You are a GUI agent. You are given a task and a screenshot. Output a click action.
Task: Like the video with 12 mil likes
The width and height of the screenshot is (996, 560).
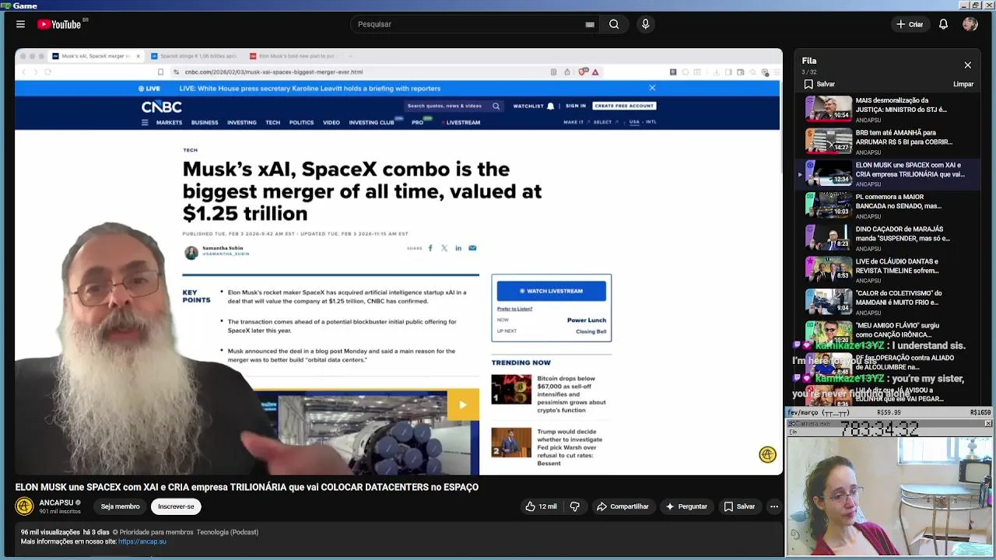(x=541, y=506)
